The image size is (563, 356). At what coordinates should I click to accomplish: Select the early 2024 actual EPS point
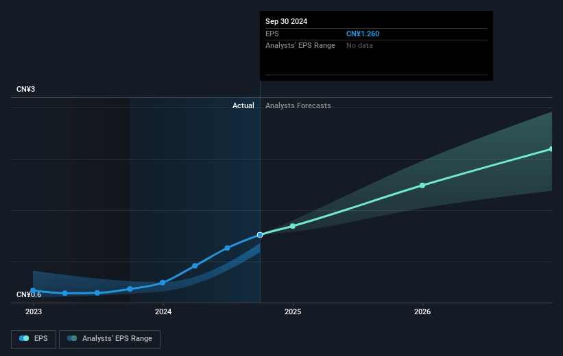click(x=163, y=283)
